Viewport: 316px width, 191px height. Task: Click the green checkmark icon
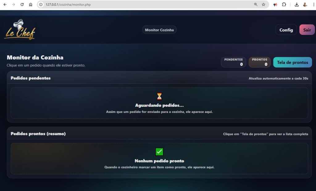pyautogui.click(x=159, y=152)
